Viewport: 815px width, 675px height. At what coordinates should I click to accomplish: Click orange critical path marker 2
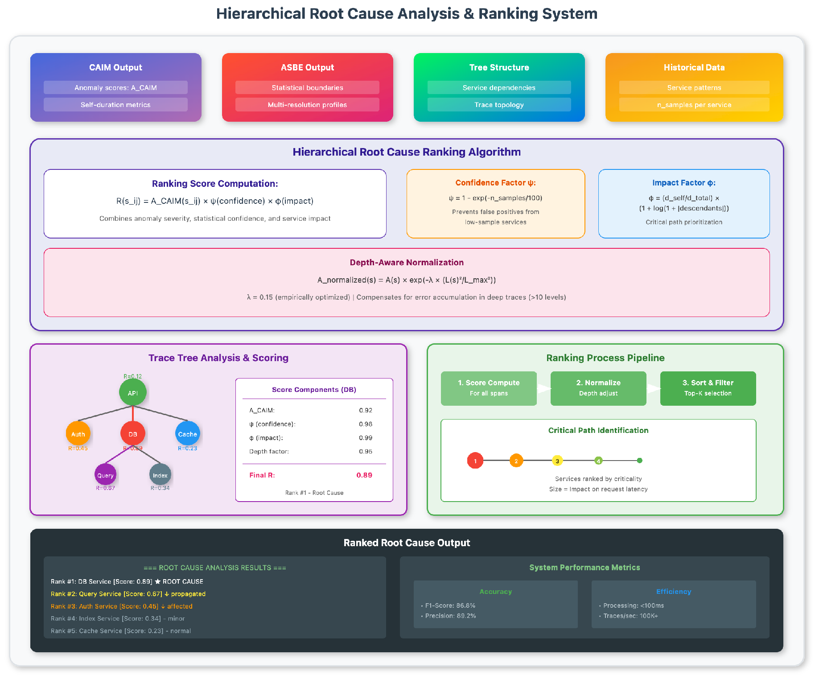pyautogui.click(x=516, y=461)
